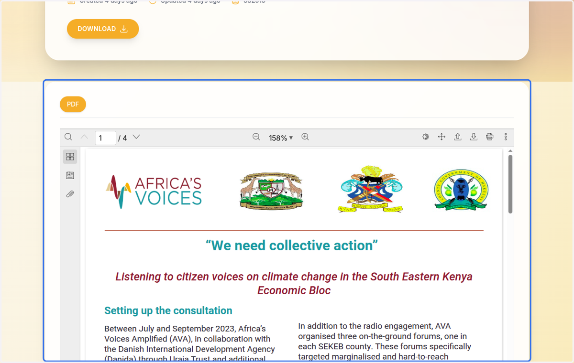Image resolution: width=574 pixels, height=363 pixels.
Task: Click the page number input field
Action: 105,138
